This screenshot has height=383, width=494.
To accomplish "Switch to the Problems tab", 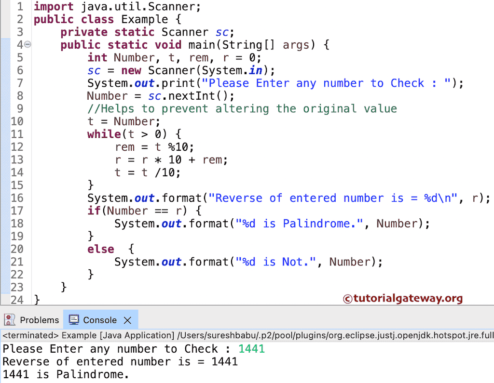I will 39,319.
